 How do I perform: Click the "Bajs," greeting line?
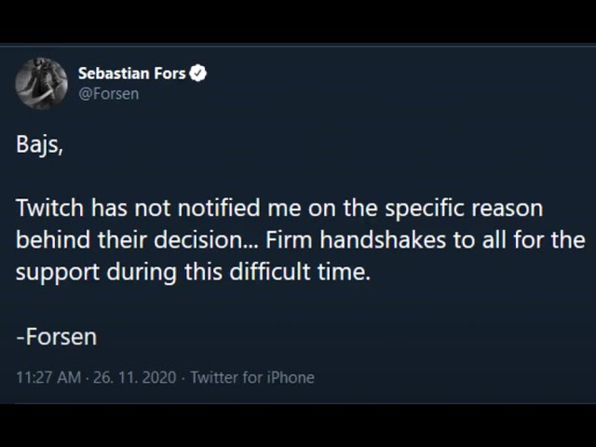coord(39,145)
